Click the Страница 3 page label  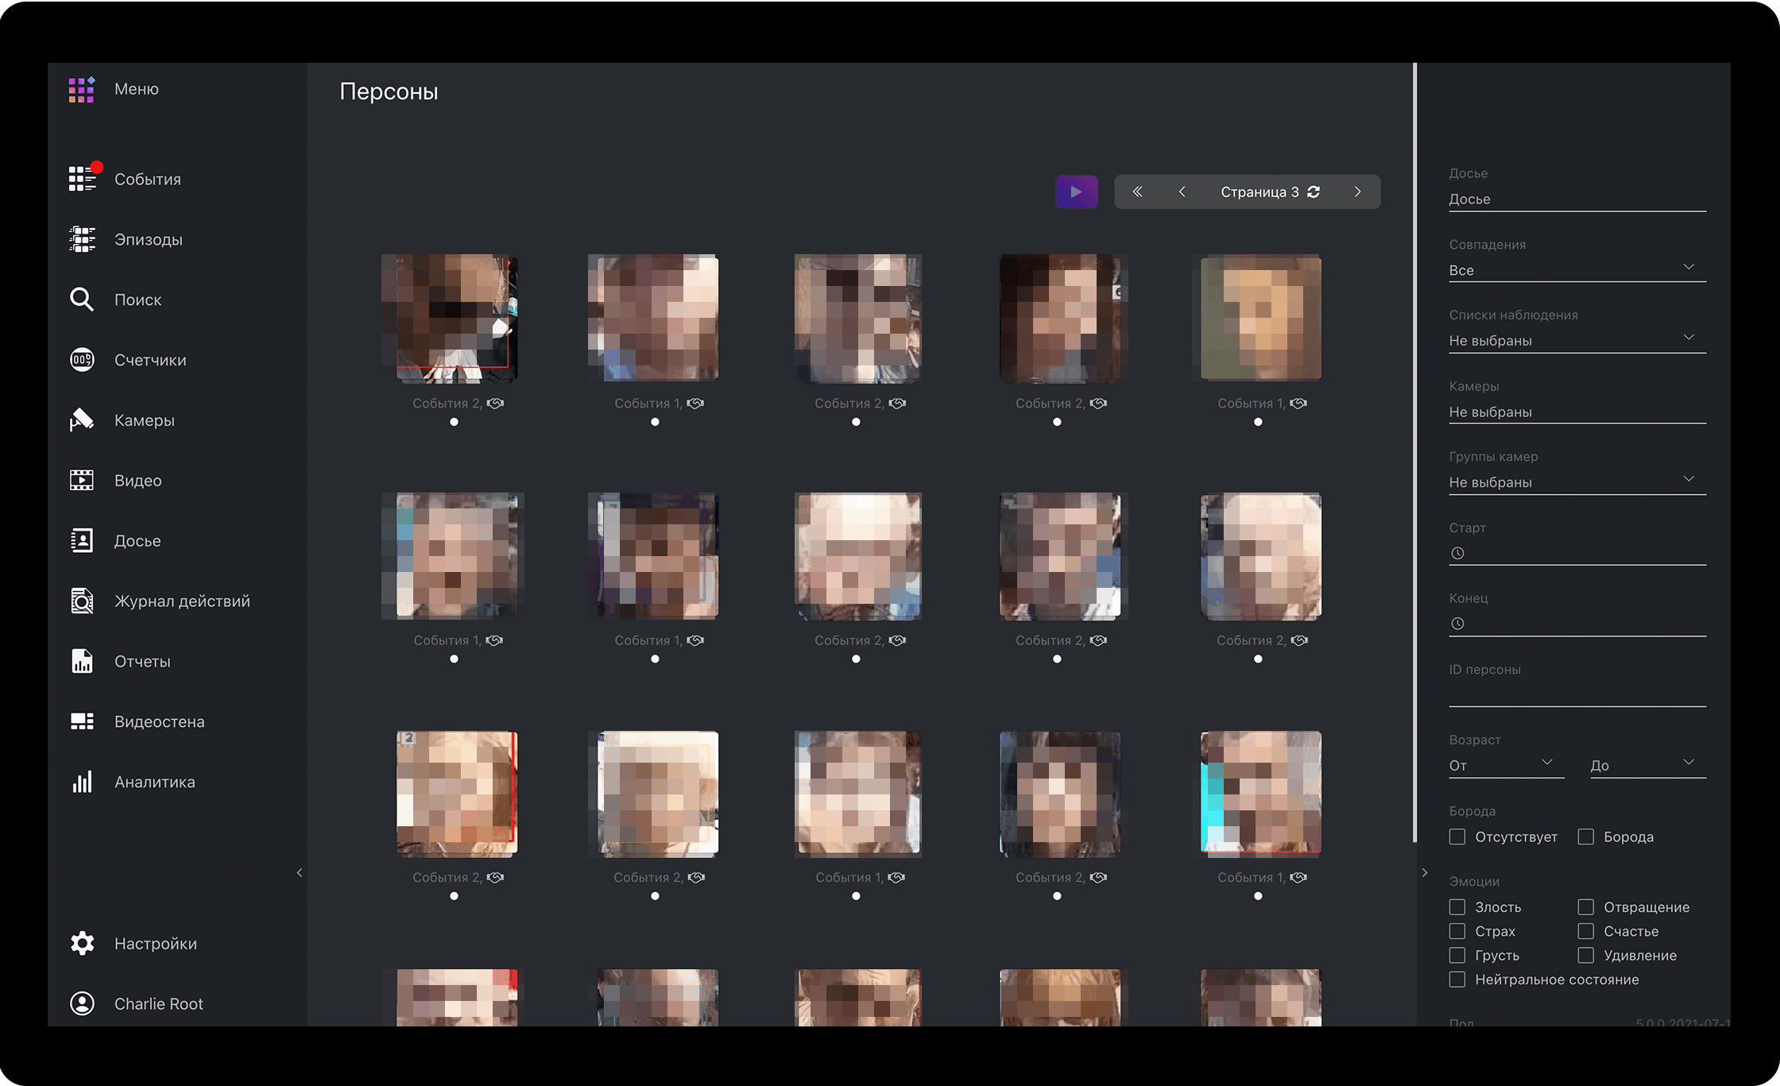tap(1260, 192)
